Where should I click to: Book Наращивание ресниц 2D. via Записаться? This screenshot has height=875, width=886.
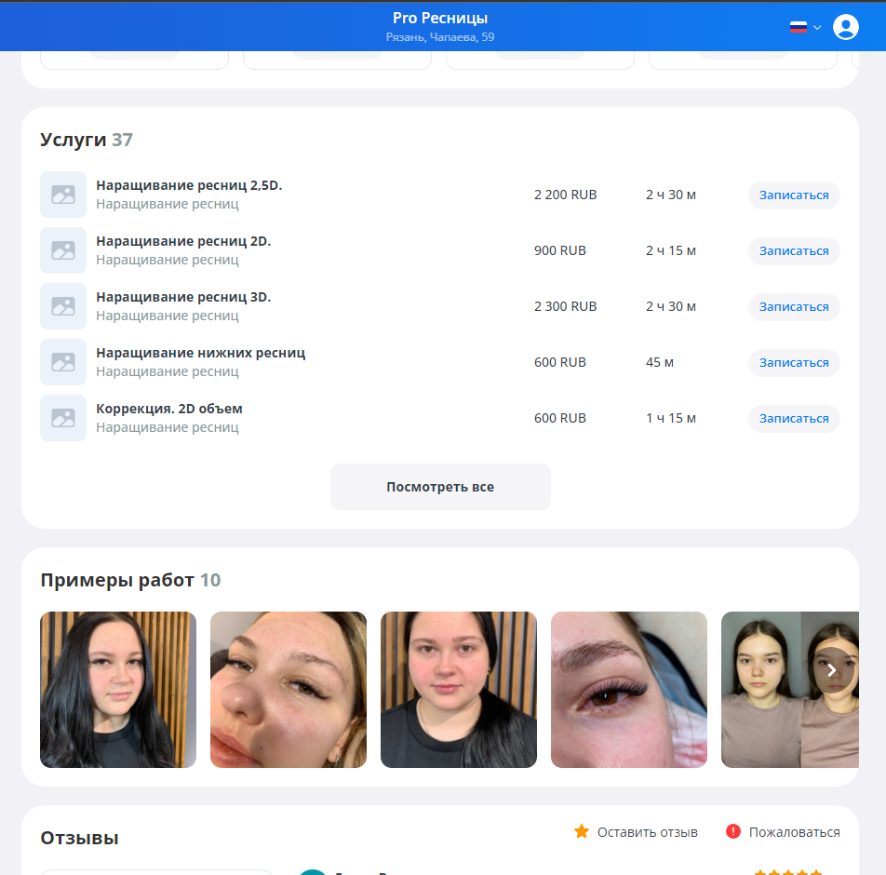[794, 251]
